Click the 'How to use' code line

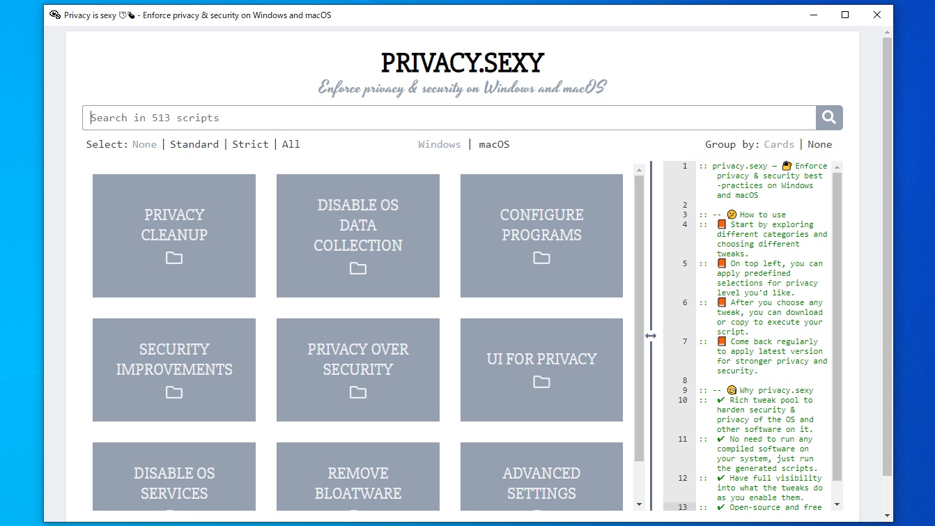pyautogui.click(x=743, y=215)
